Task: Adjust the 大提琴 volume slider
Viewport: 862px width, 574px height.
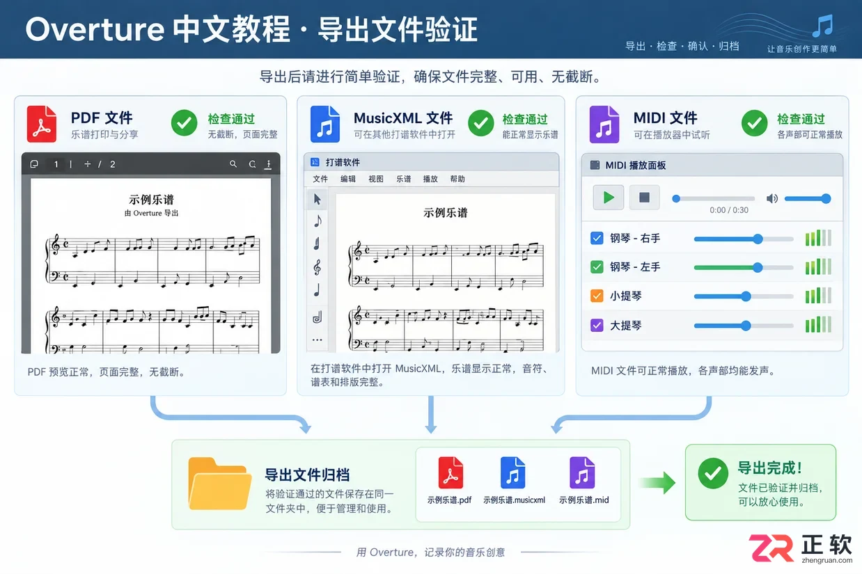Action: tap(744, 326)
